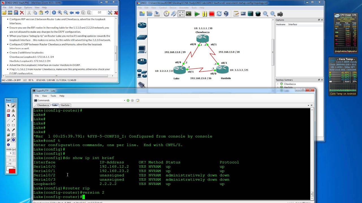The width and height of the screenshot is (362, 203).
Task: Click IrfanView's zoom out magnifier icon
Action: 66,13
